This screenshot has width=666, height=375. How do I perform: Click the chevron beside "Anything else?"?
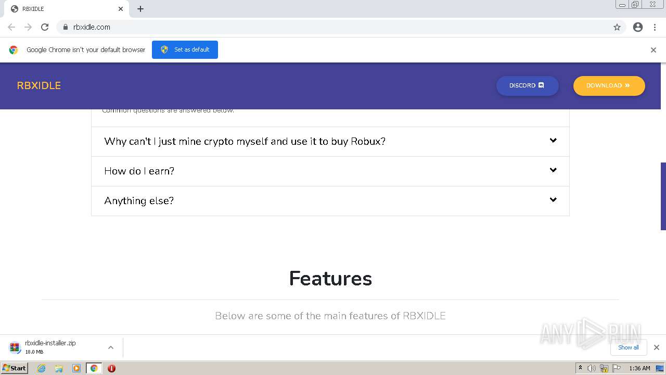(x=553, y=200)
